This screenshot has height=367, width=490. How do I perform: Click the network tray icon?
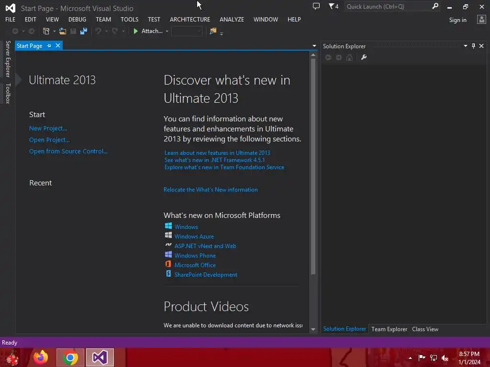tap(434, 358)
